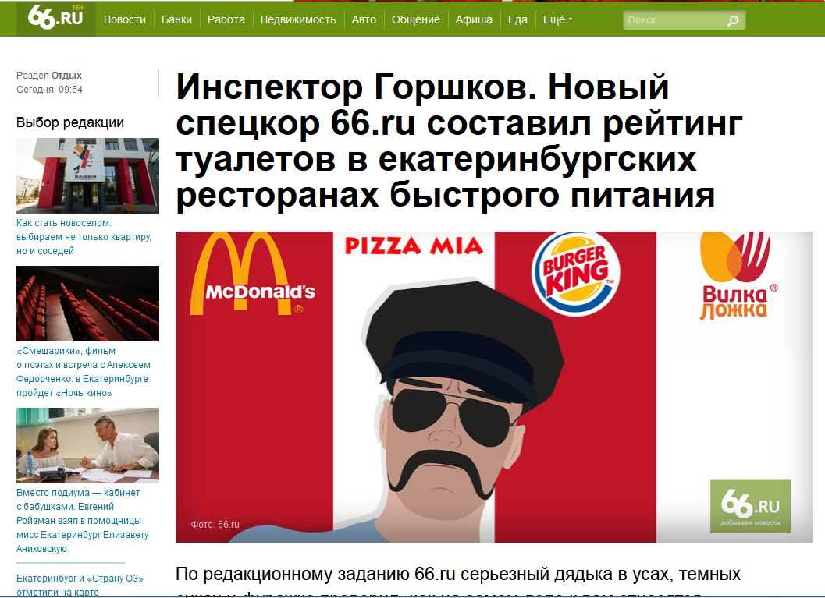
Task: Expand the Еще dropdown menu
Action: pyautogui.click(x=557, y=20)
